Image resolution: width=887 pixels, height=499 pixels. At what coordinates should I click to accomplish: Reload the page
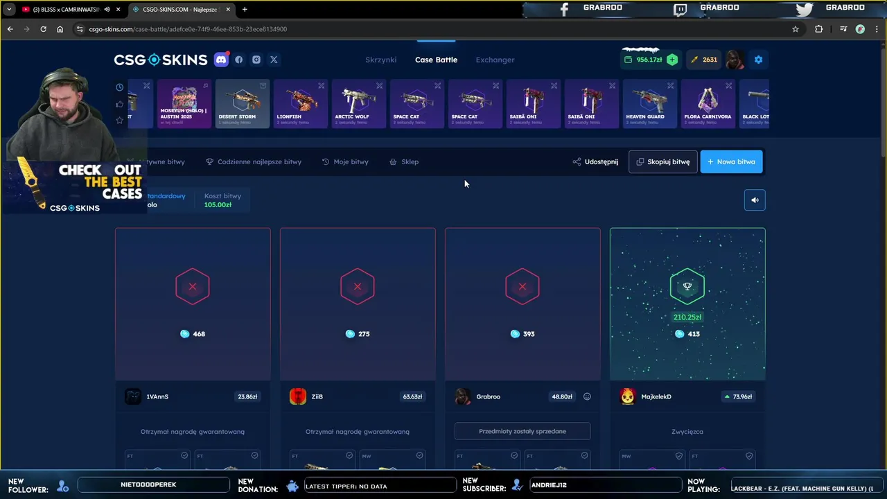coord(43,29)
